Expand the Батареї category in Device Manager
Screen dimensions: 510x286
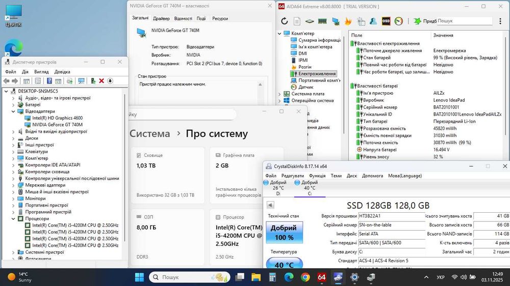13,104
